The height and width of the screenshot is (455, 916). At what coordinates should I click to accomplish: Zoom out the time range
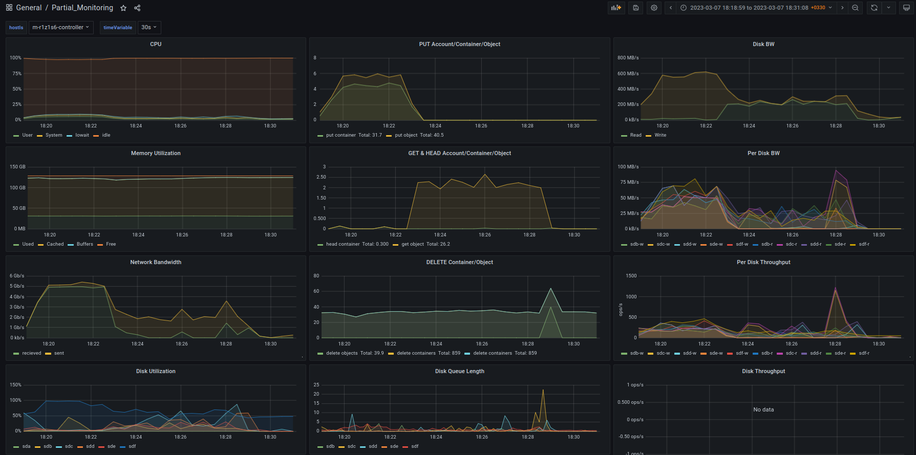855,8
